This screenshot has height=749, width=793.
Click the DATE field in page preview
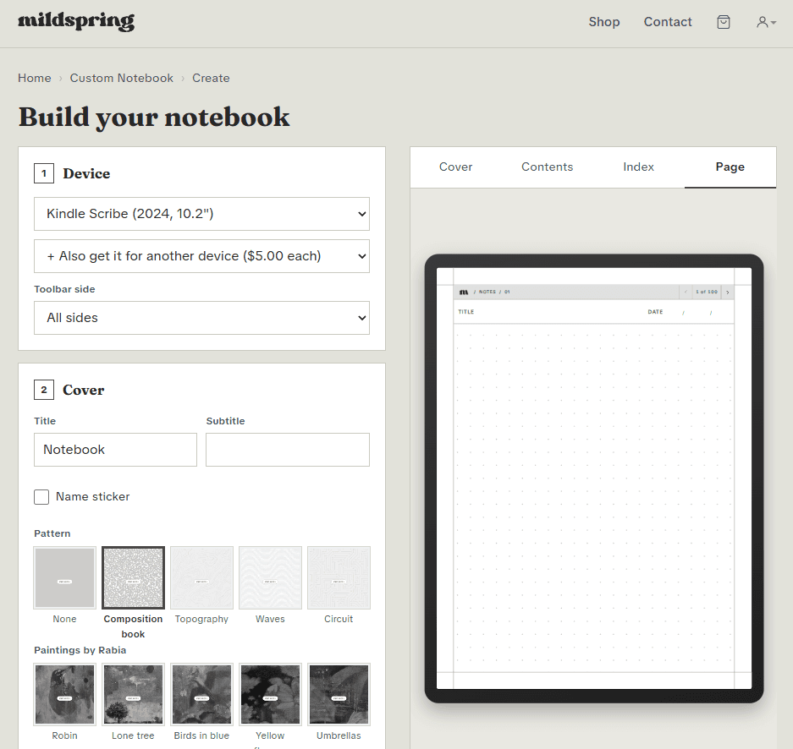click(x=655, y=312)
